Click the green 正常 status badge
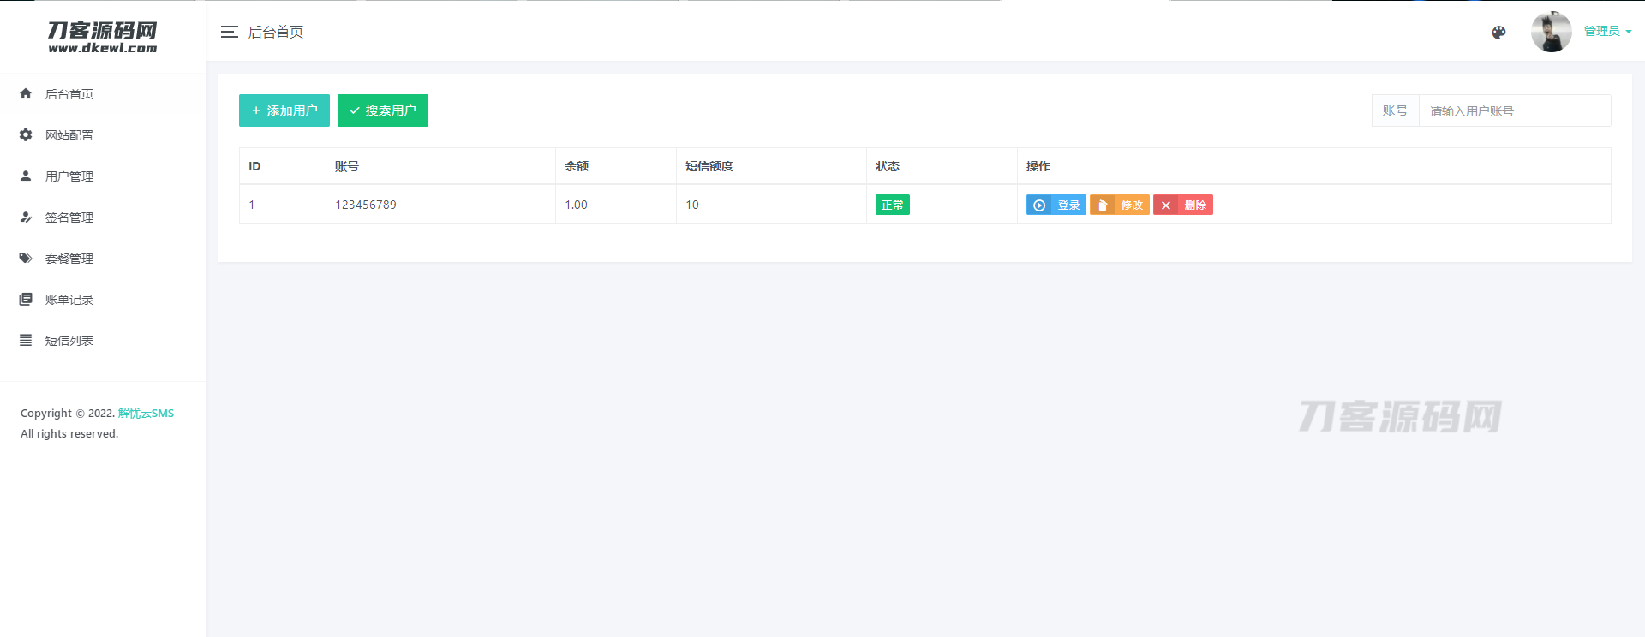The height and width of the screenshot is (637, 1645). click(892, 205)
